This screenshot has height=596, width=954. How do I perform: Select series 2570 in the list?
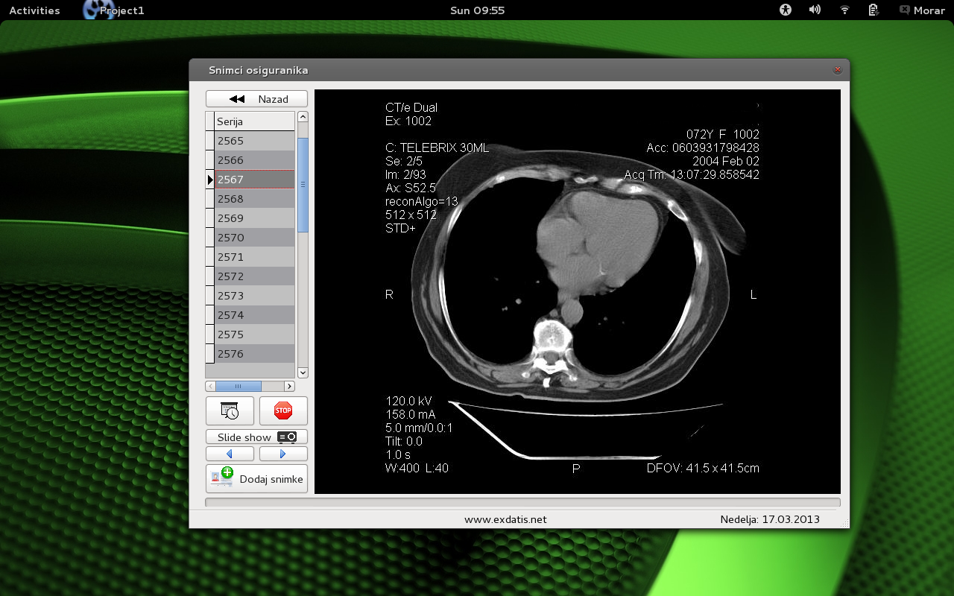point(255,238)
